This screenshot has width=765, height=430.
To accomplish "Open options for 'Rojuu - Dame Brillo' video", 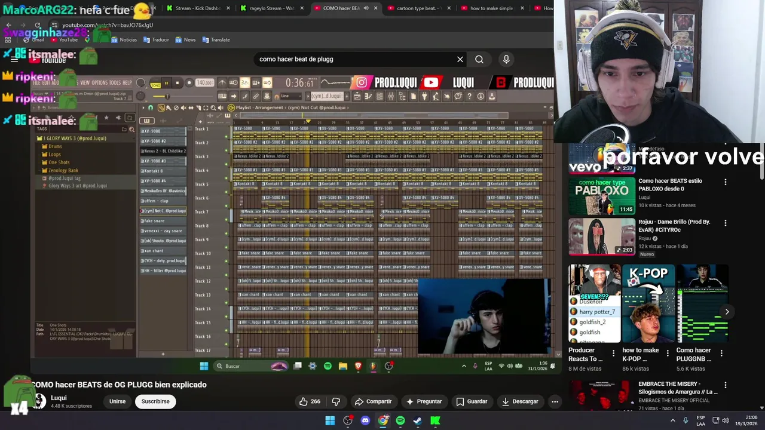I will tap(726, 223).
